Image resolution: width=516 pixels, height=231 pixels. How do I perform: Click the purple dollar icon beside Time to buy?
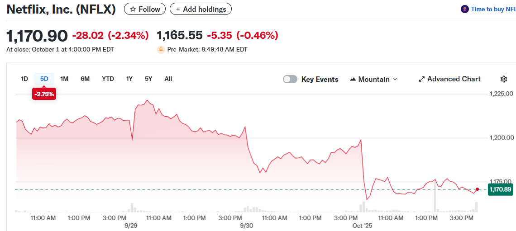[464, 9]
